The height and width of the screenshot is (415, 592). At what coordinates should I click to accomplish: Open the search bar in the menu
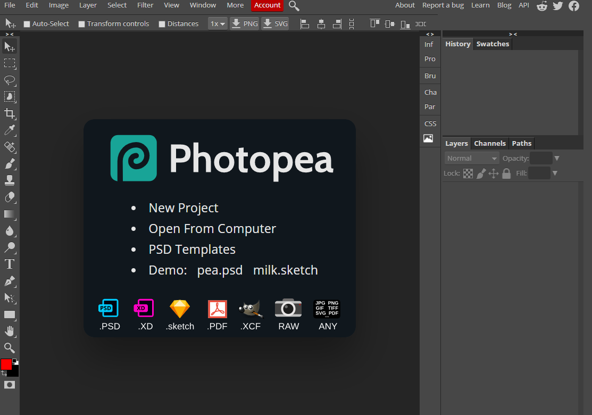pos(294,6)
